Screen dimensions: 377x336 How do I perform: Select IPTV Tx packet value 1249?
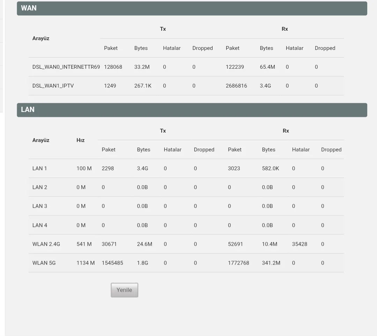tap(110, 86)
